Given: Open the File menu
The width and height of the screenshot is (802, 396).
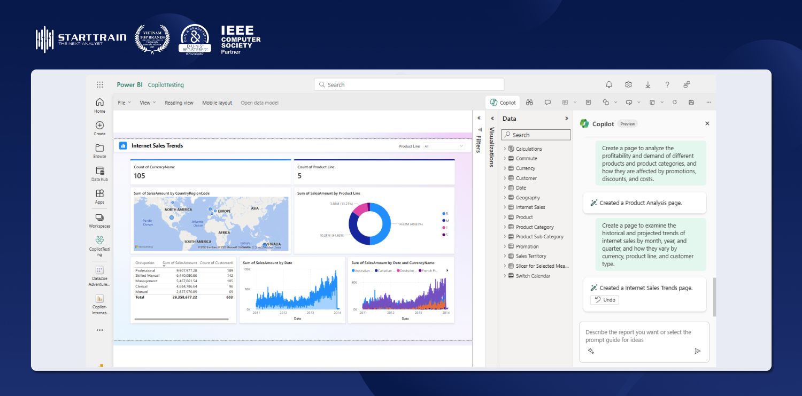Looking at the screenshot, I should tap(123, 103).
